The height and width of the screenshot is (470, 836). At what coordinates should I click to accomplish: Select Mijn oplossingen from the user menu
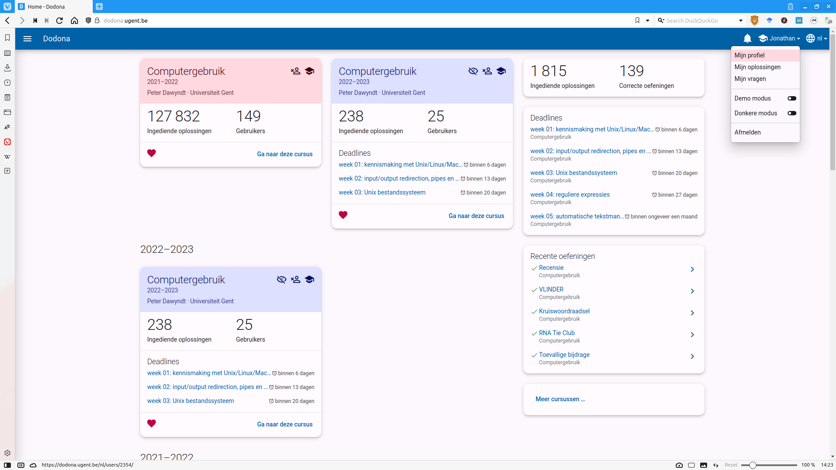click(757, 67)
